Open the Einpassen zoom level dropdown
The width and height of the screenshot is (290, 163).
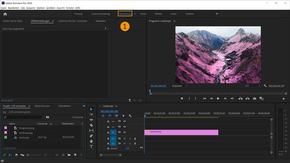[x=180, y=86]
